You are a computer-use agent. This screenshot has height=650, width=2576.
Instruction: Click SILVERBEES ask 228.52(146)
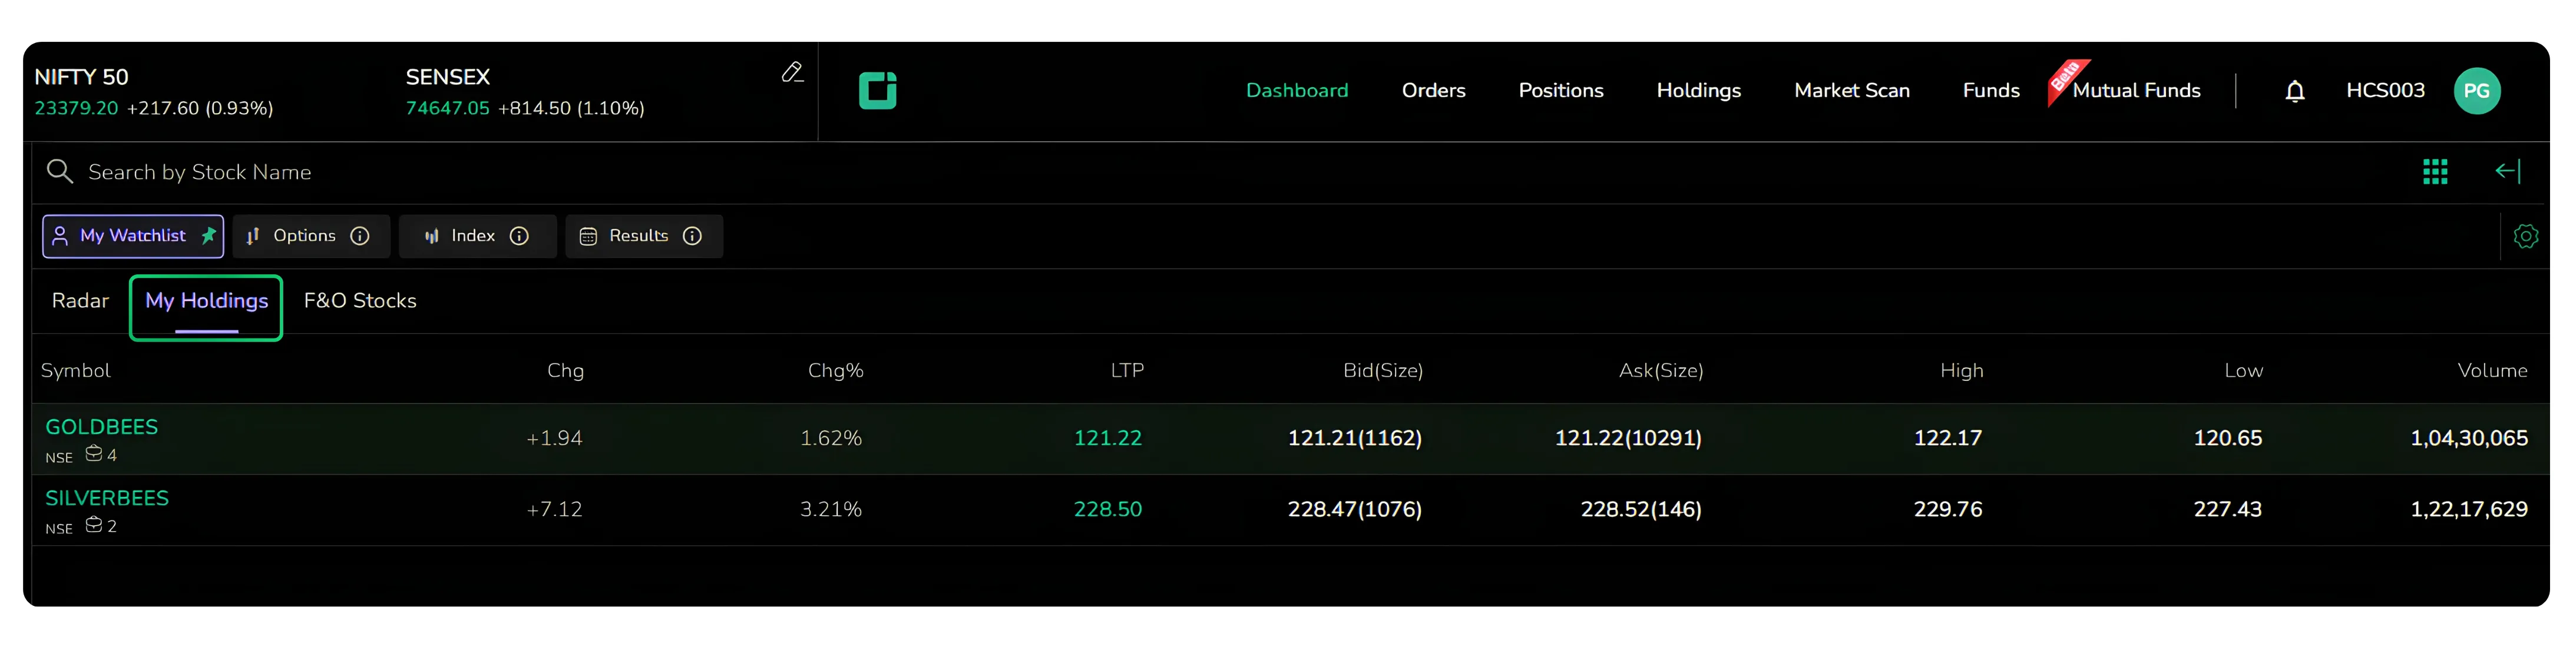click(x=1640, y=509)
